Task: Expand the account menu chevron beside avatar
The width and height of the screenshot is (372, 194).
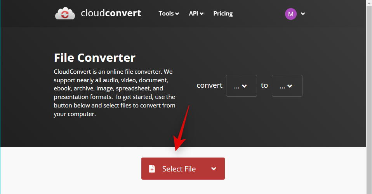Action: (x=303, y=14)
